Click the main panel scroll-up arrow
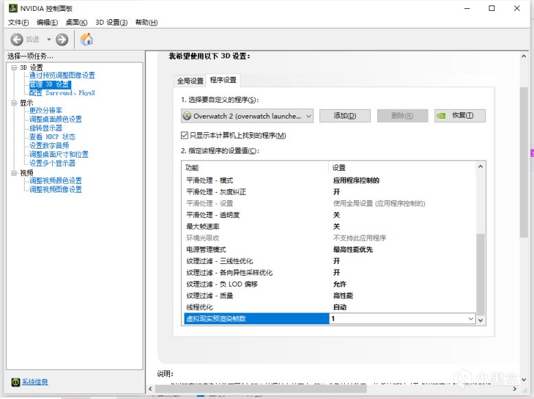Image resolution: width=534 pixels, height=399 pixels. tap(524, 56)
